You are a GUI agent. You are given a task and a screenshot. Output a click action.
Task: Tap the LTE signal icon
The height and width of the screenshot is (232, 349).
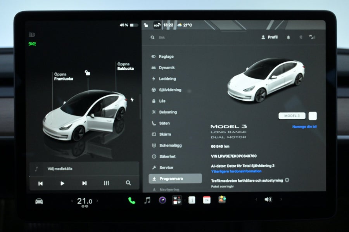(312, 37)
